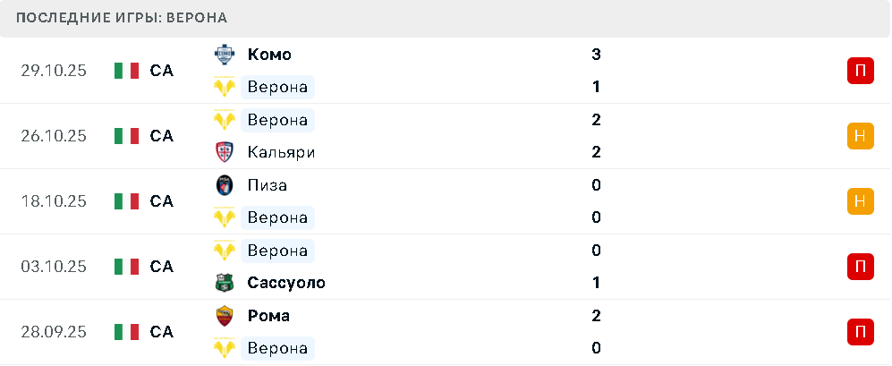Click red loss badge for Roma match
Viewport: 892px width, 366px height.
(860, 332)
